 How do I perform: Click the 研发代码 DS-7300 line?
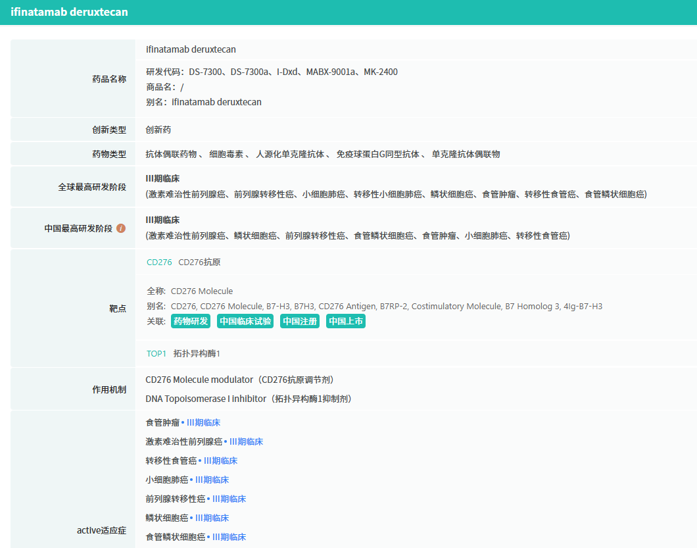tap(272, 72)
